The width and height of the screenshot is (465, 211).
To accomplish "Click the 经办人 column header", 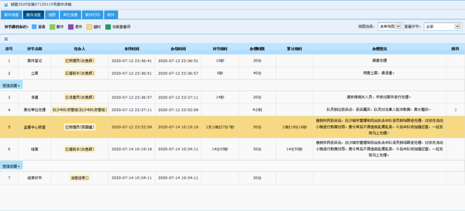I will [x=80, y=49].
